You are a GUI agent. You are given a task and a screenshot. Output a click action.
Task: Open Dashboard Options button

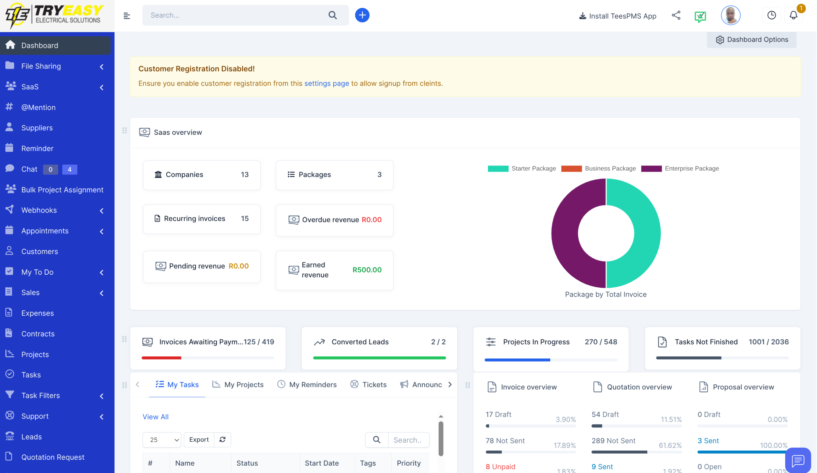coord(751,40)
